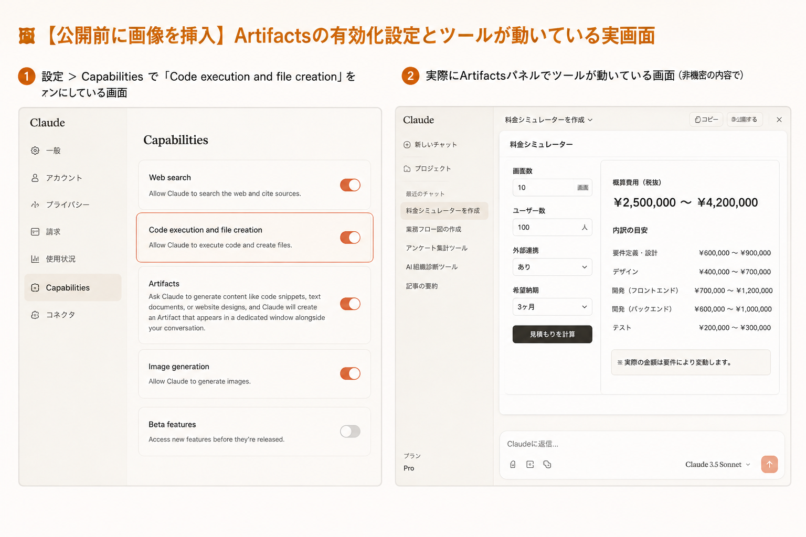The width and height of the screenshot is (806, 537).
Task: Disable the Artifacts toggle
Action: click(350, 304)
